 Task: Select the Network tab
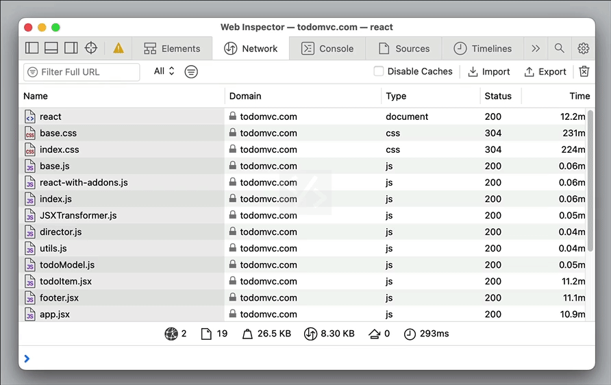(x=251, y=49)
